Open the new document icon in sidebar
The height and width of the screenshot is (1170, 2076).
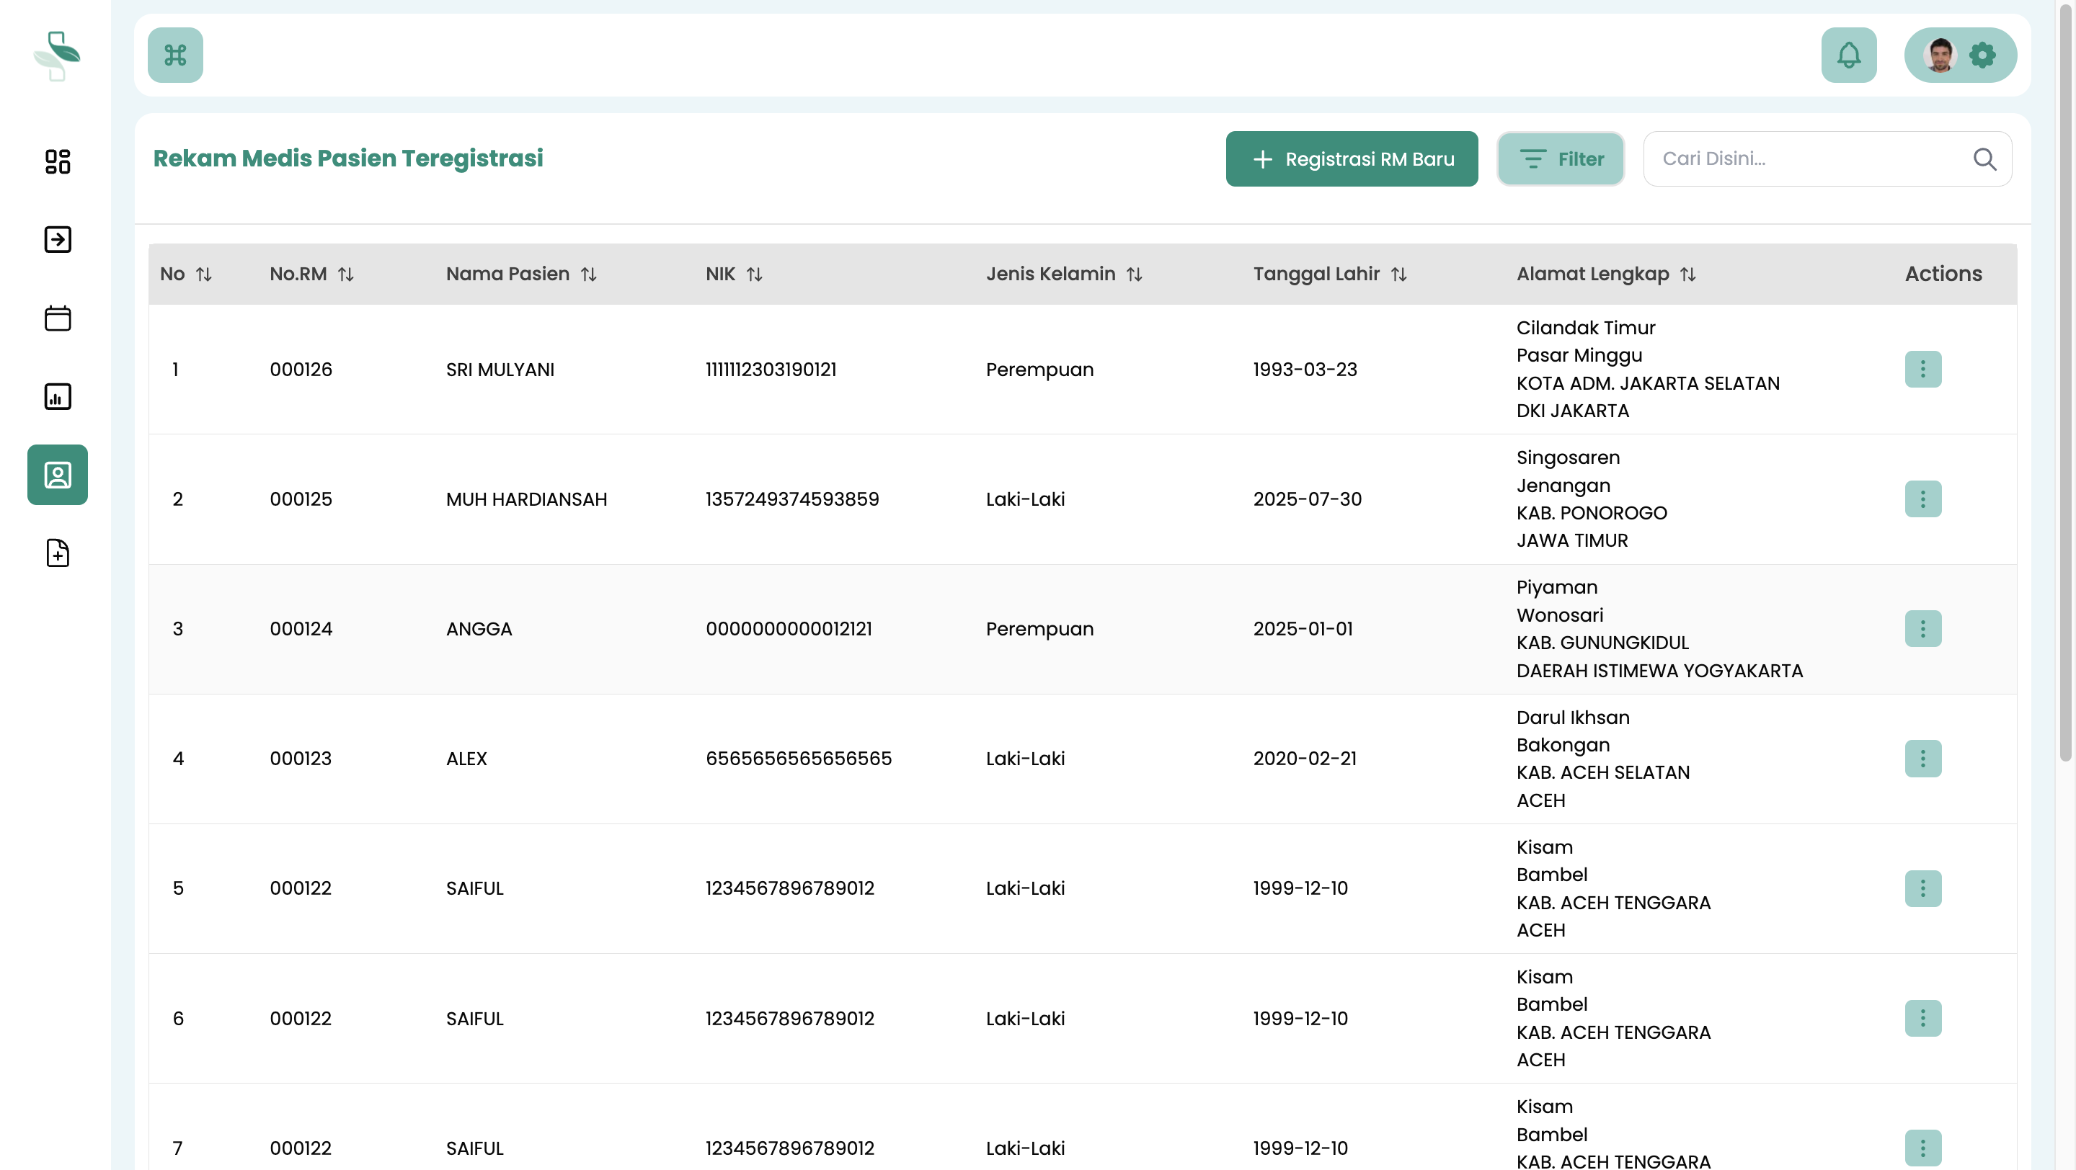[x=56, y=553]
